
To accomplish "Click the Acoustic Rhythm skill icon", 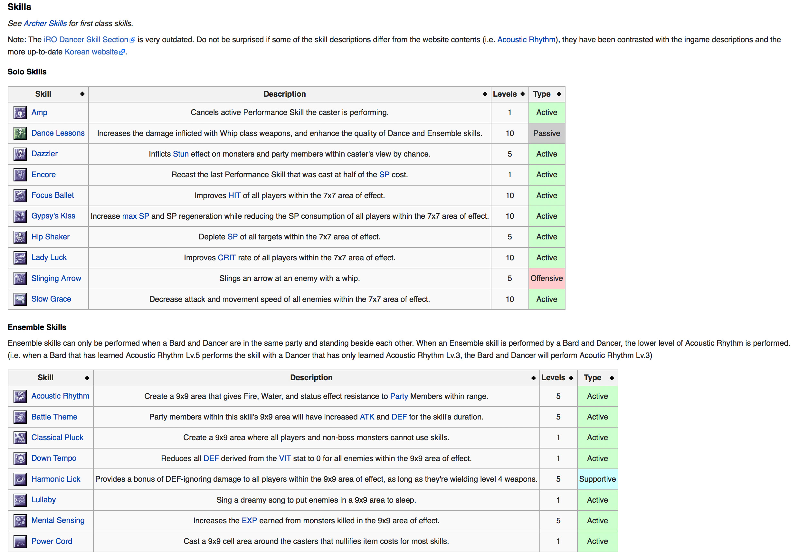I will pyautogui.click(x=20, y=397).
